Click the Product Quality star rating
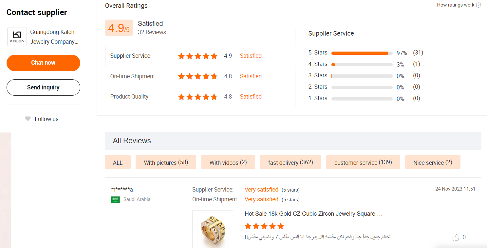The width and height of the screenshot is (487, 248). [197, 97]
